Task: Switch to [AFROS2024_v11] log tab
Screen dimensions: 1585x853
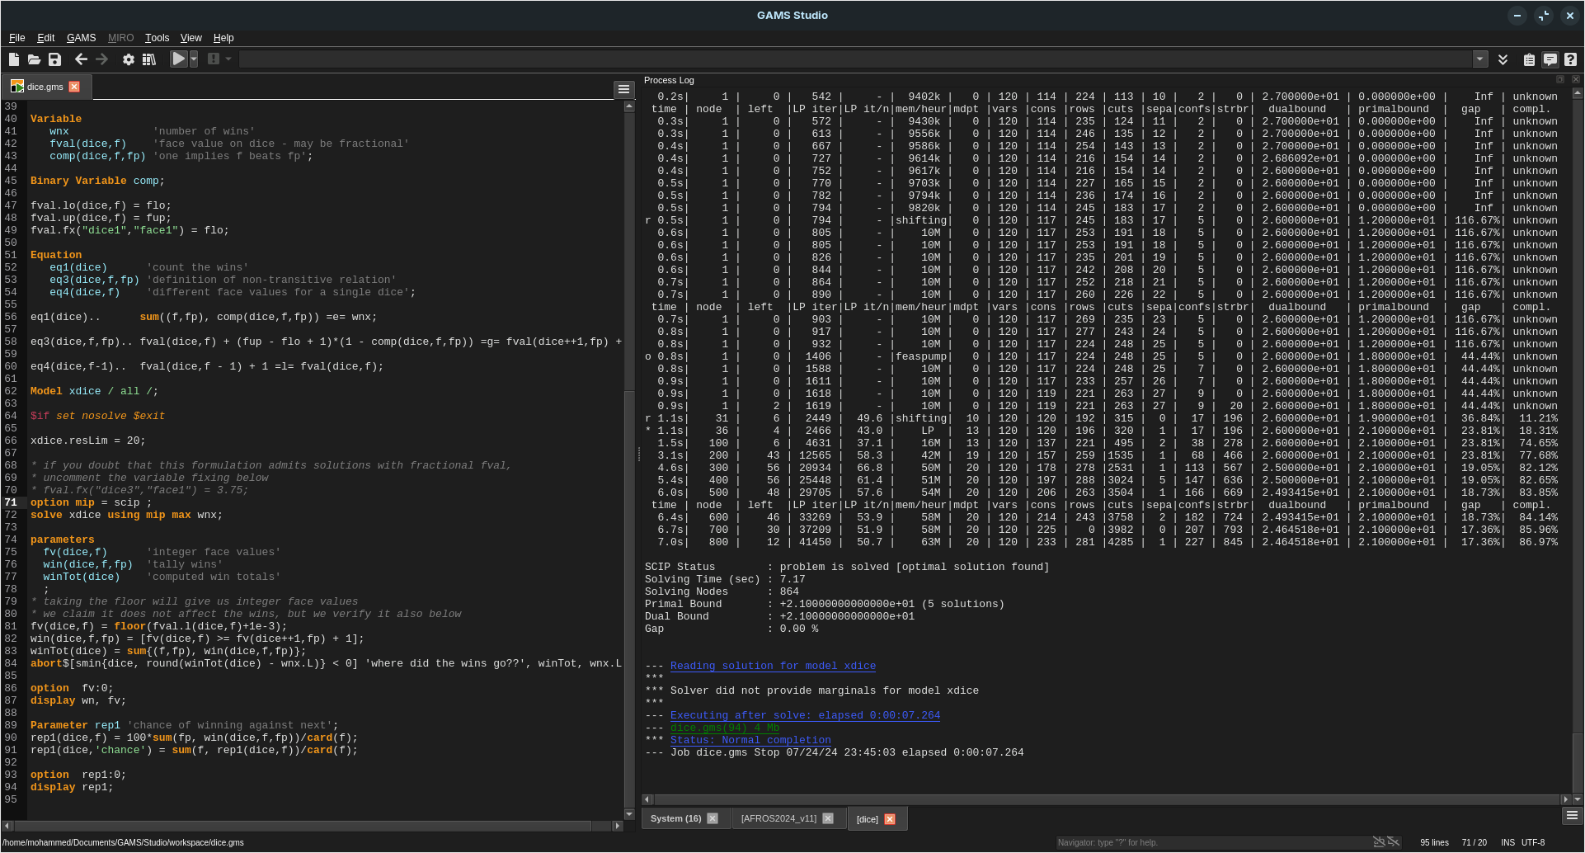Action: (778, 819)
